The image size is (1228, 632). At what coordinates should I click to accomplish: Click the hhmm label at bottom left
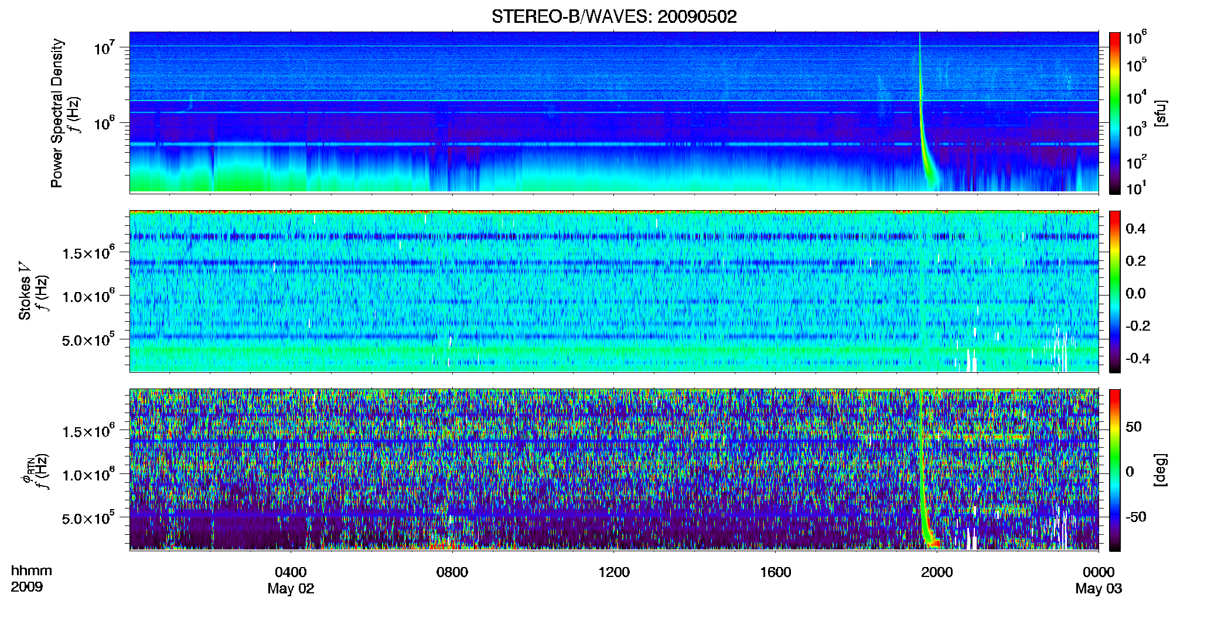[32, 571]
